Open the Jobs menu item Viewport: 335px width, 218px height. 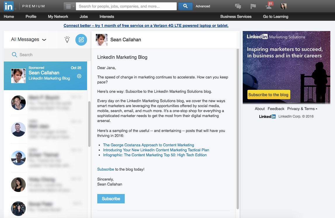click(84, 17)
